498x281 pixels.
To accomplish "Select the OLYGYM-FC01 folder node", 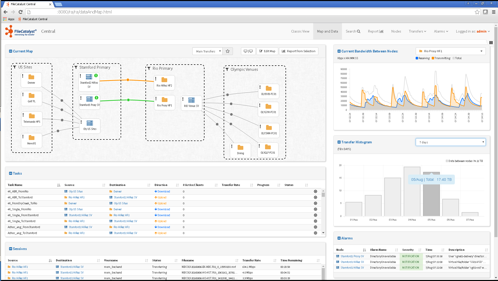I will [x=268, y=109].
